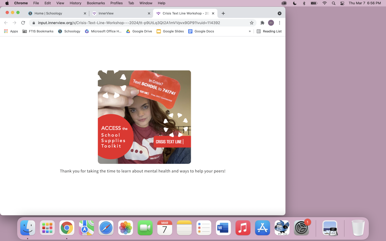Close the InnerView tab

pyautogui.click(x=149, y=13)
